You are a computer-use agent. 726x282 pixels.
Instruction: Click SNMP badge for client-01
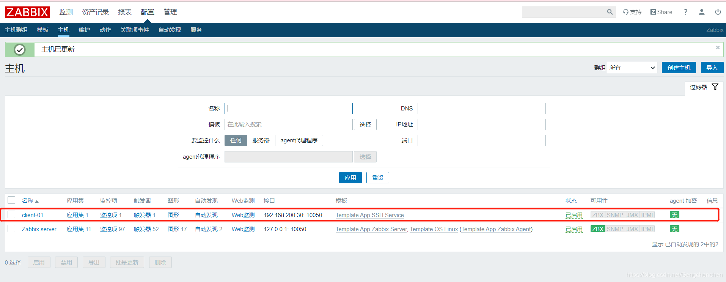point(615,215)
